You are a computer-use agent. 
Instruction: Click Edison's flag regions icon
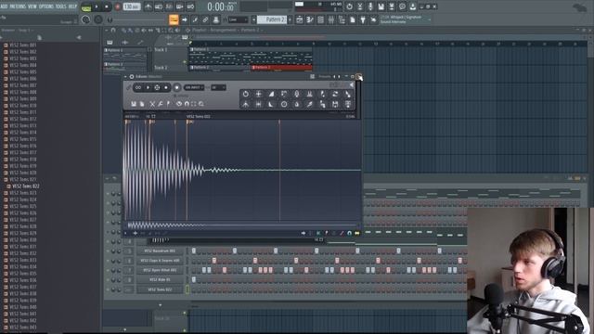(168, 104)
